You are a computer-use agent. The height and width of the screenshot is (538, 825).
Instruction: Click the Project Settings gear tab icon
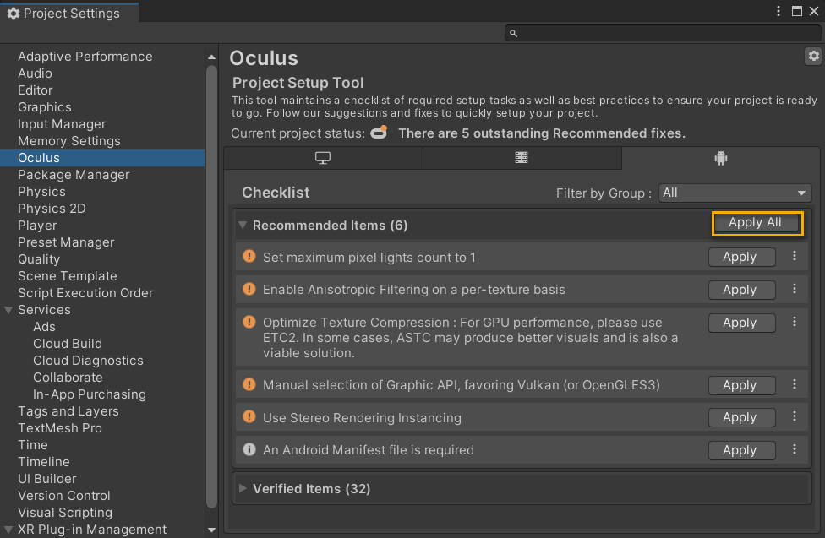pyautogui.click(x=14, y=14)
